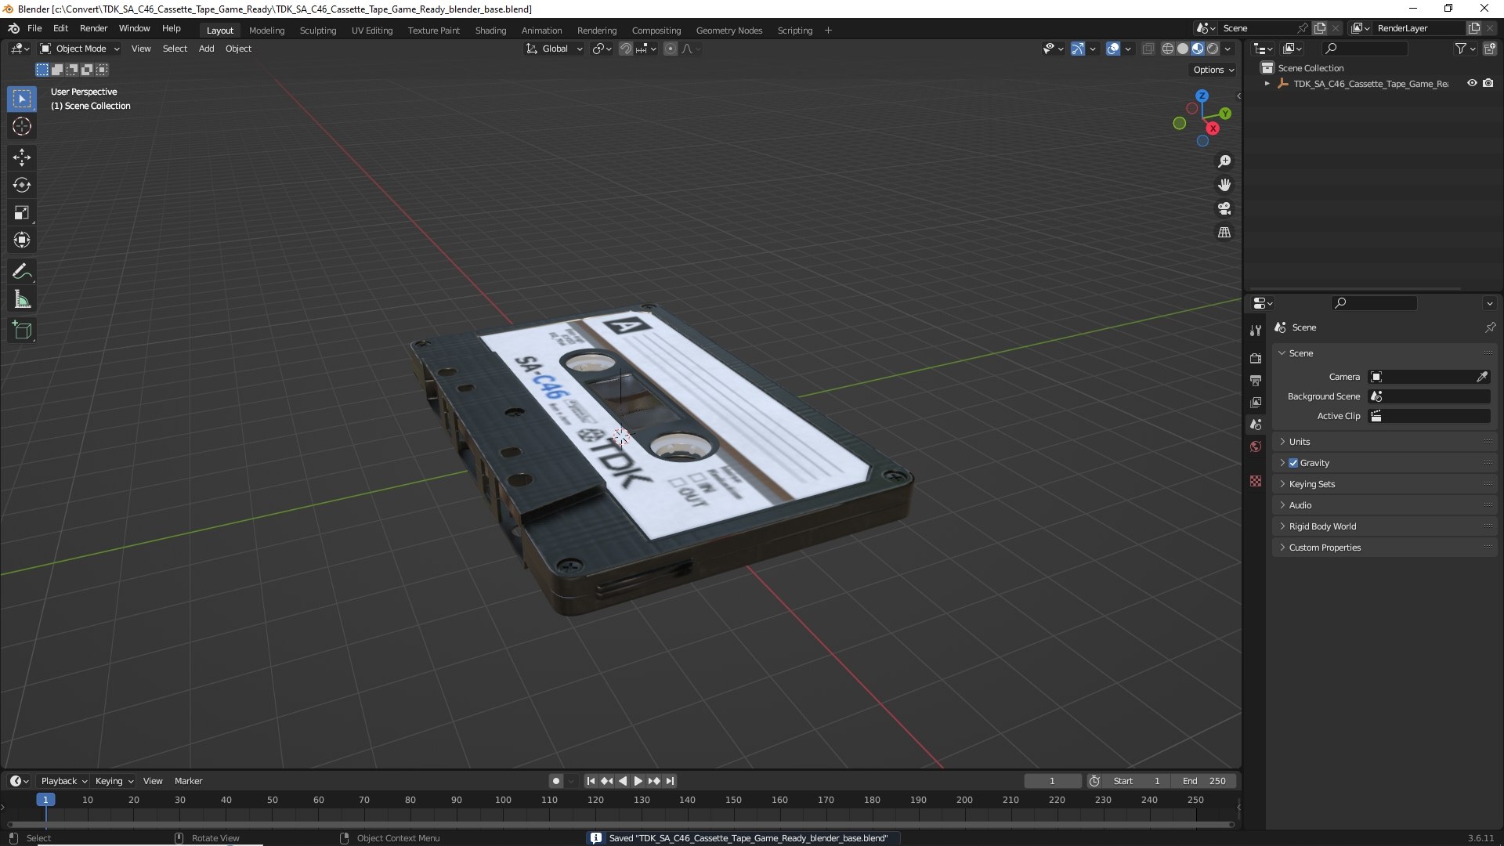
Task: Click the current frame field showing 1
Action: pos(1052,781)
